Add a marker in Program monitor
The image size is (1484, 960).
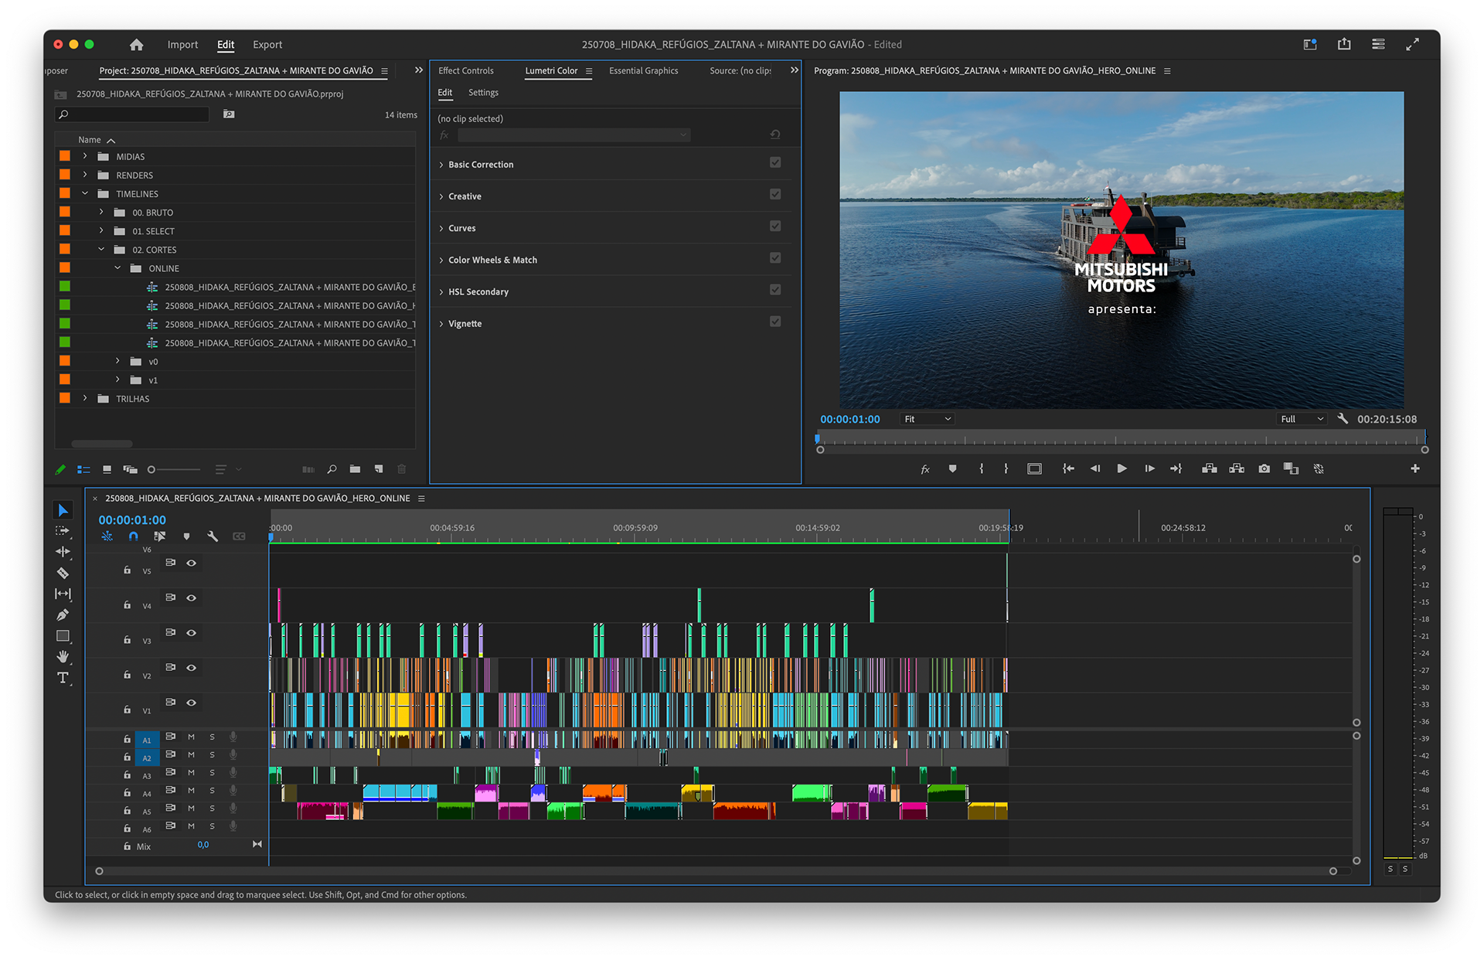click(x=952, y=468)
